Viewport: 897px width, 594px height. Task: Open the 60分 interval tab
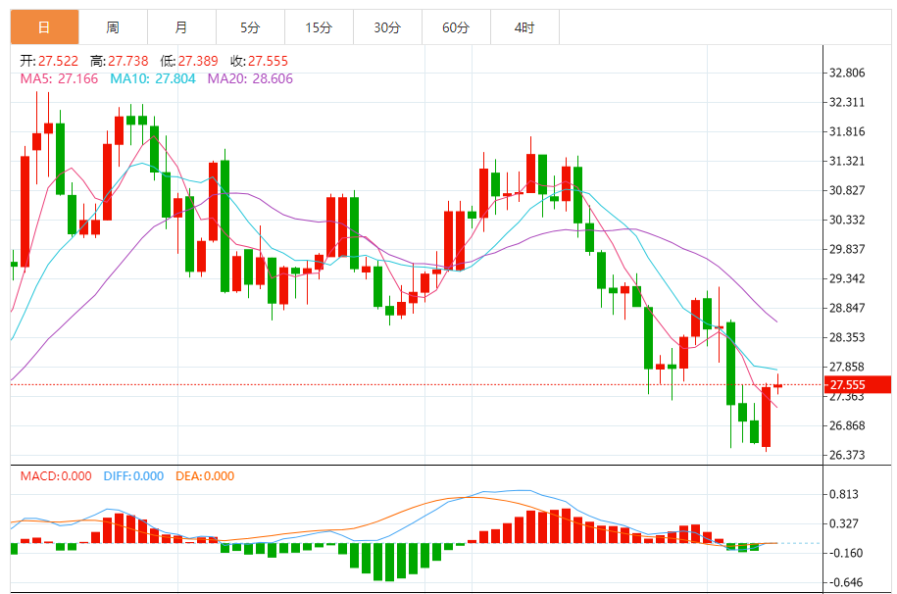point(457,26)
